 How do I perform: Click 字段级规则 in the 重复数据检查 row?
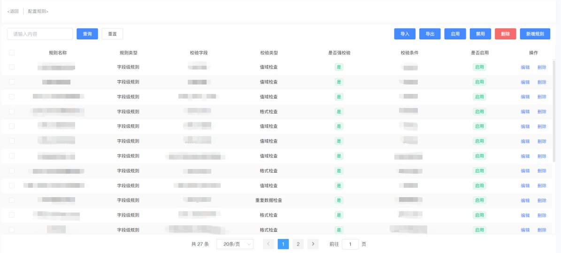[128, 200]
